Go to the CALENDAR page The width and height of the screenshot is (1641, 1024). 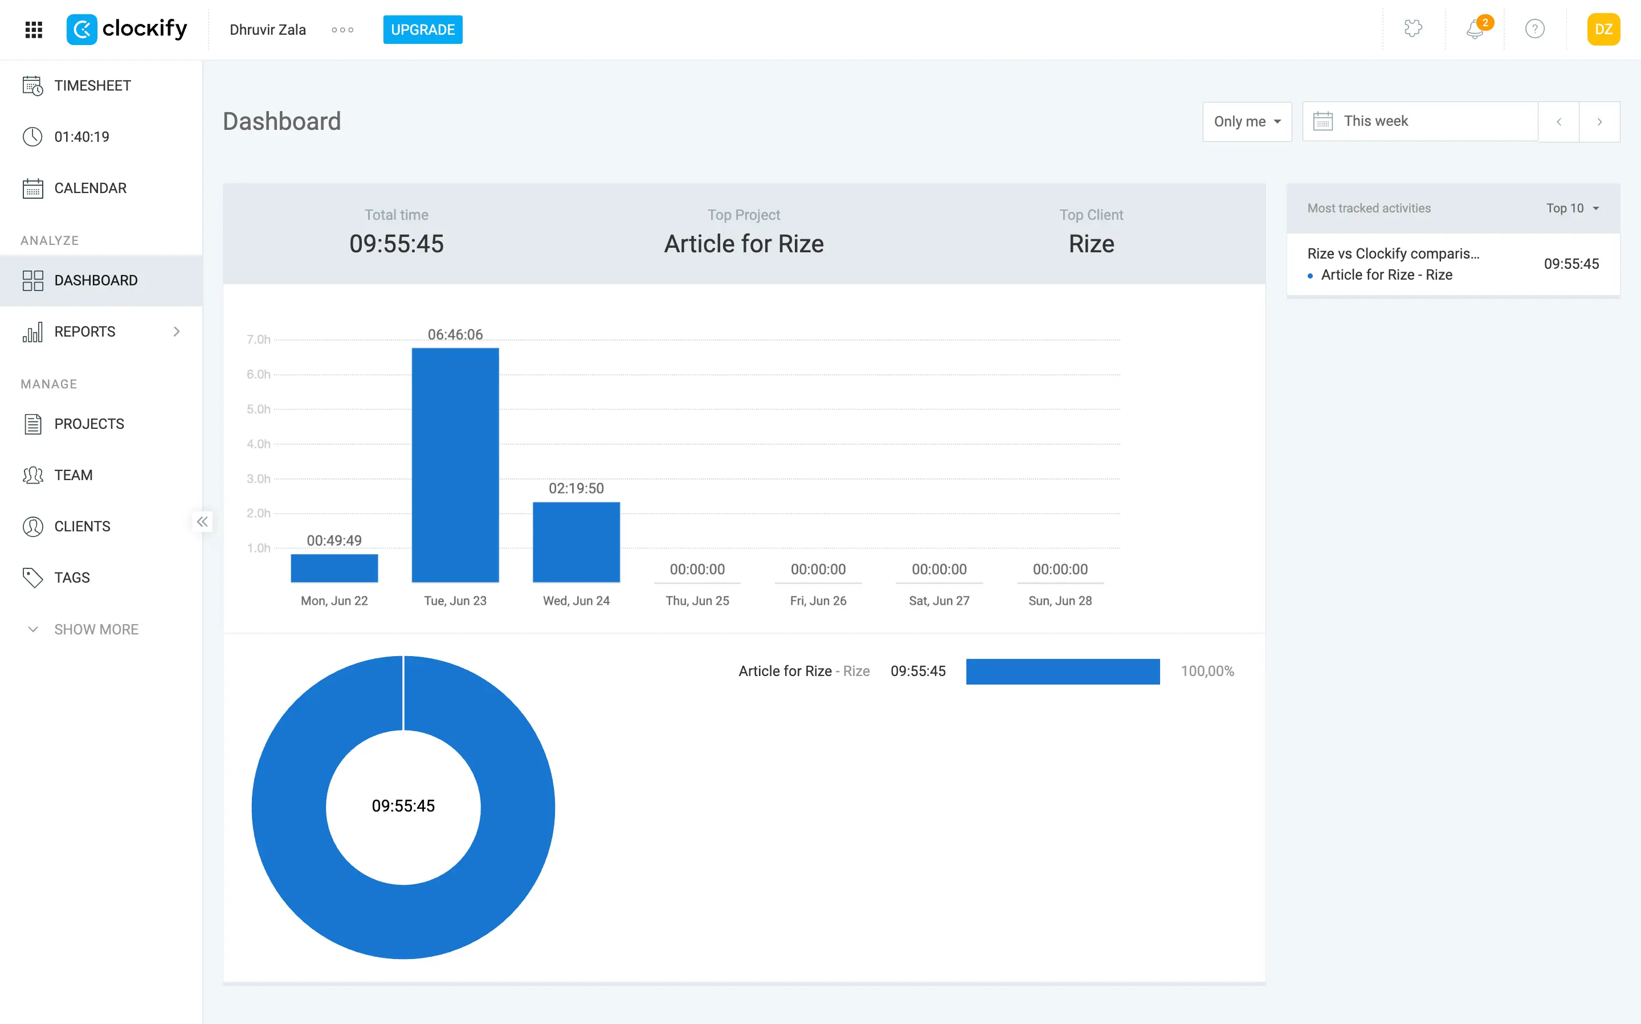tap(101, 189)
